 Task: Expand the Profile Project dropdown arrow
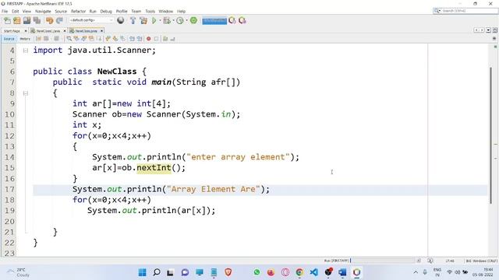[x=186, y=21]
